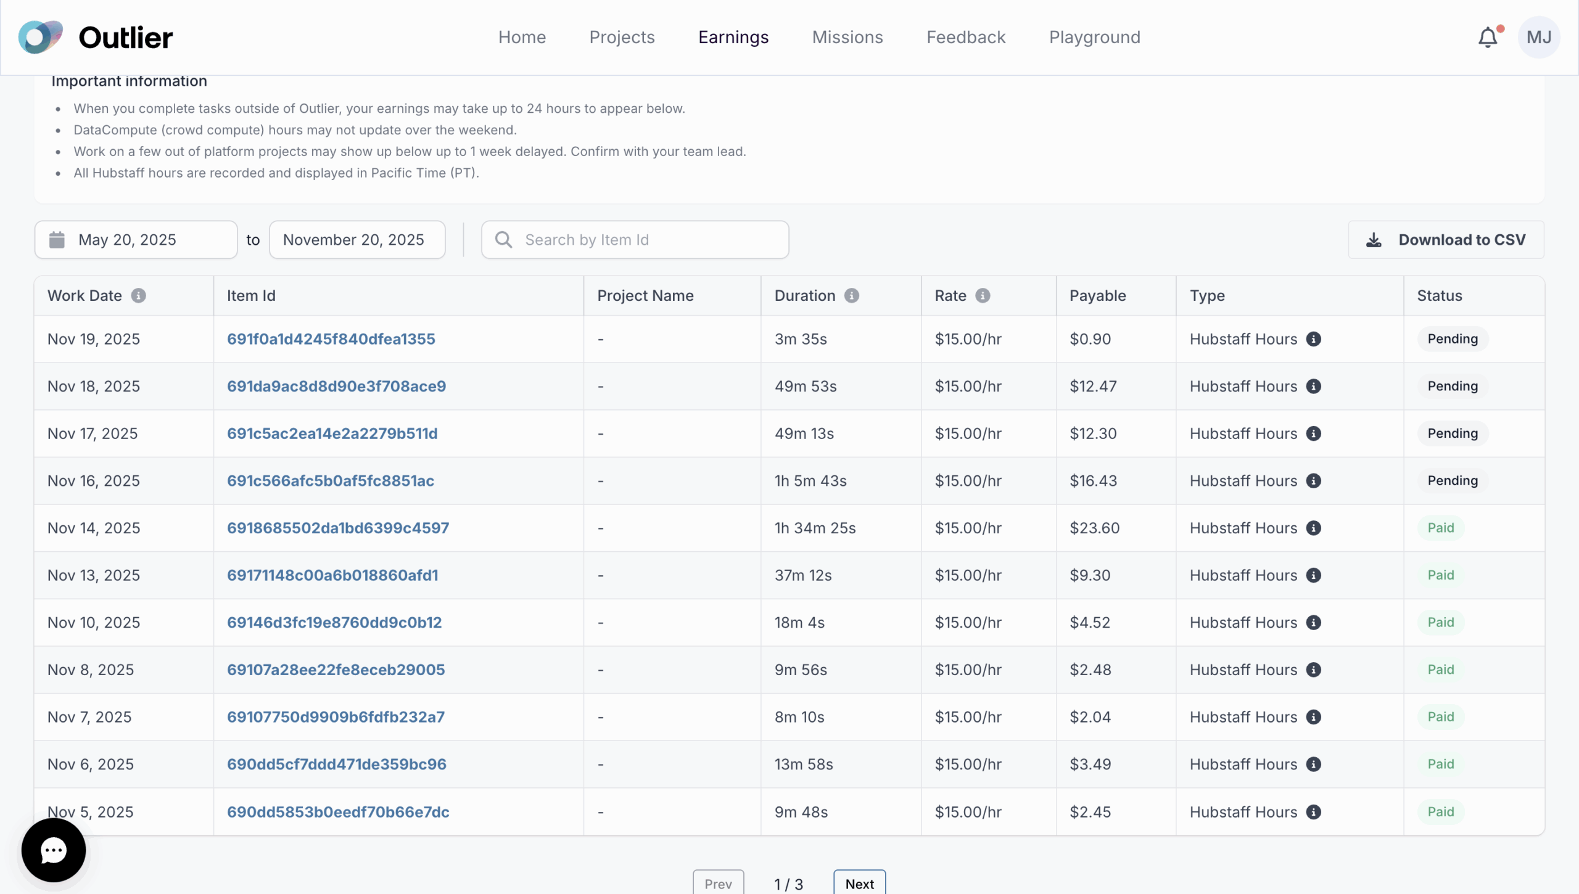Click Hubstaff Hours info icon for Nov 14

tap(1314, 528)
